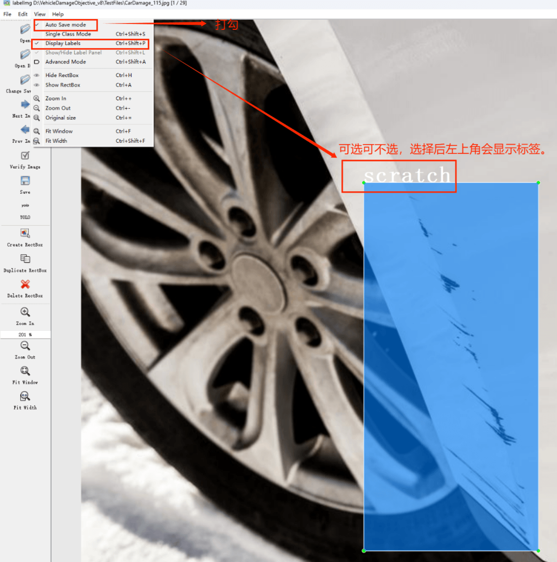The image size is (557, 562).
Task: Go to the Prev Image using the toolbar arrow
Action: coord(25,130)
